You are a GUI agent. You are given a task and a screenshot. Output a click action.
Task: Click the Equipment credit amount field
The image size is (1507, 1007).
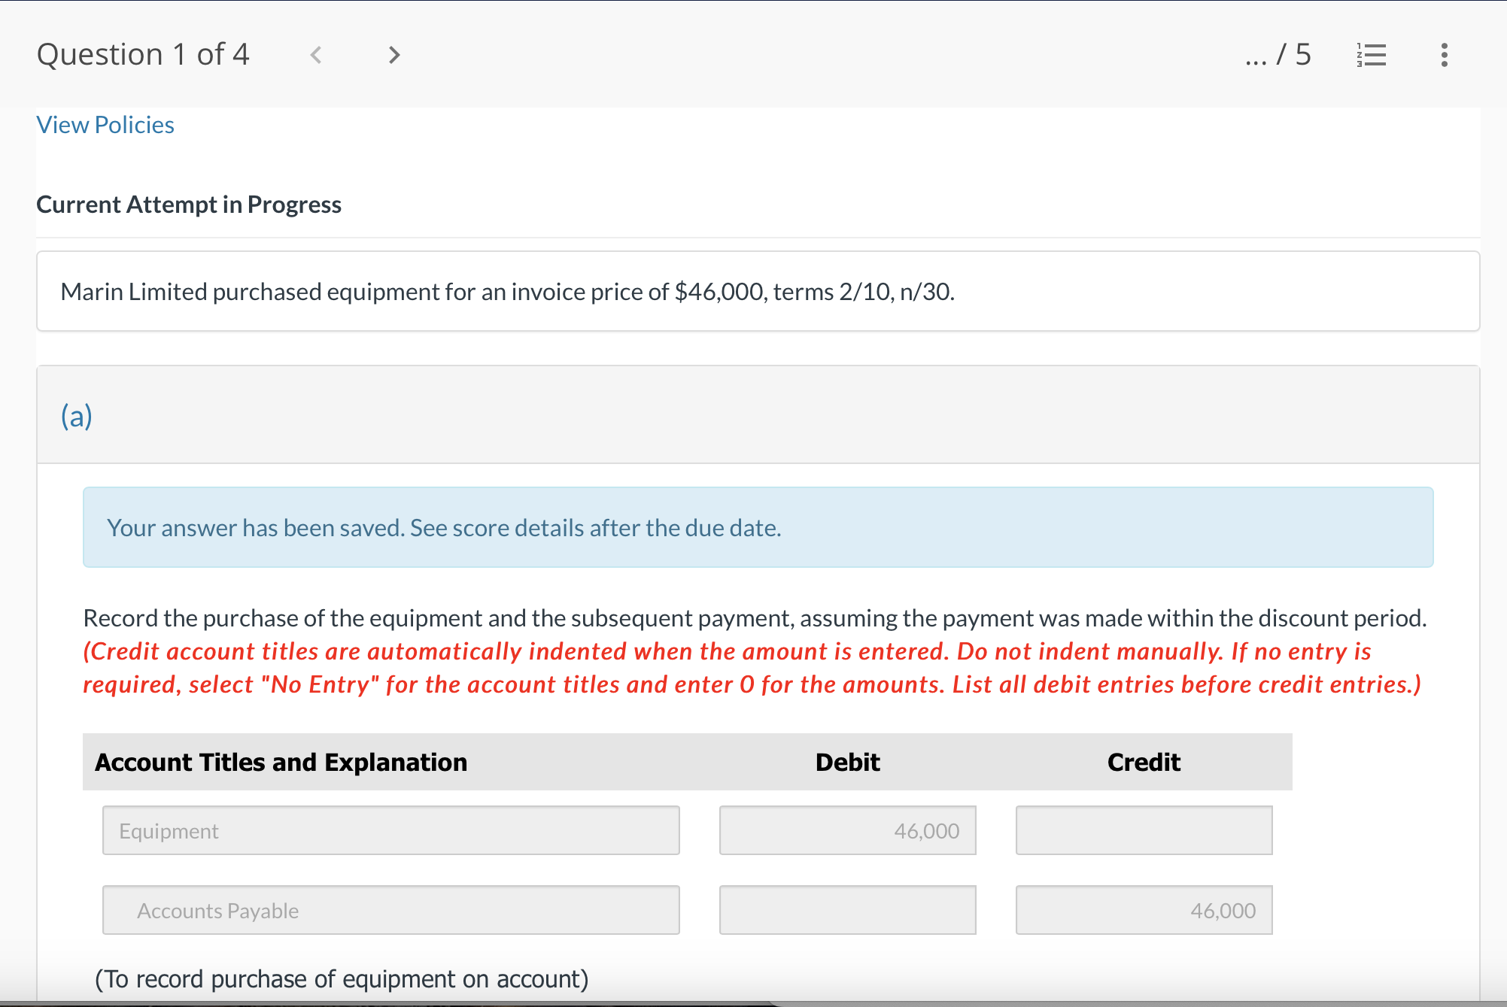pyautogui.click(x=1143, y=830)
